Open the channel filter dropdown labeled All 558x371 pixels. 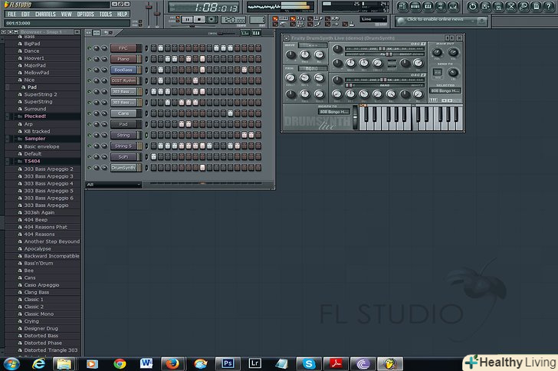113,184
